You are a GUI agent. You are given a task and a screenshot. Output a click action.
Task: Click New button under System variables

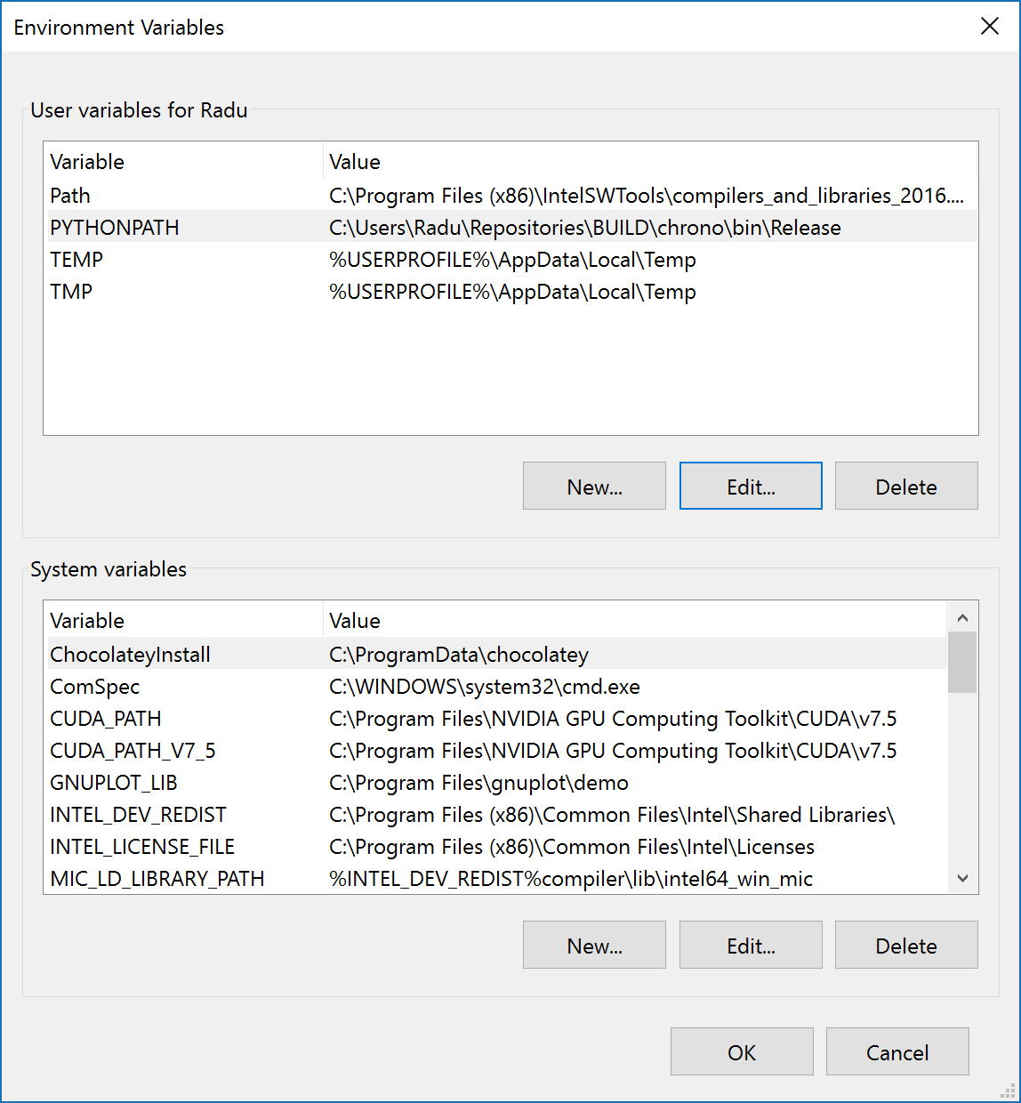pos(594,945)
